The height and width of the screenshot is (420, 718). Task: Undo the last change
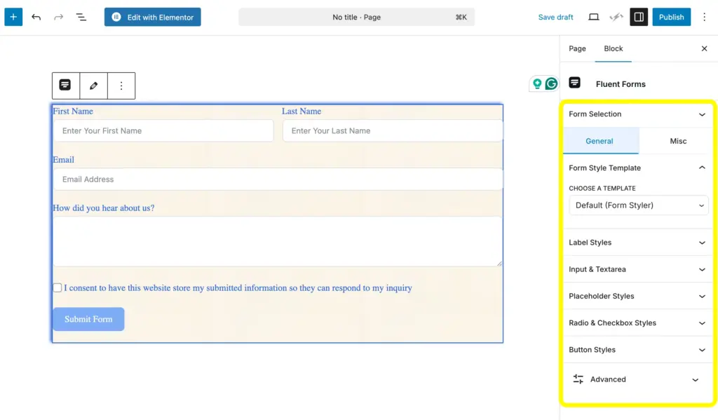tap(36, 17)
